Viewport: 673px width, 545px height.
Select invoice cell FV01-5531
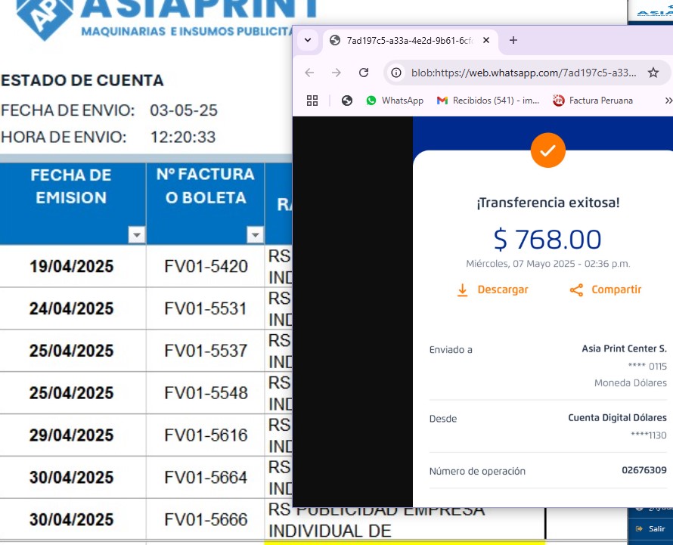point(205,308)
